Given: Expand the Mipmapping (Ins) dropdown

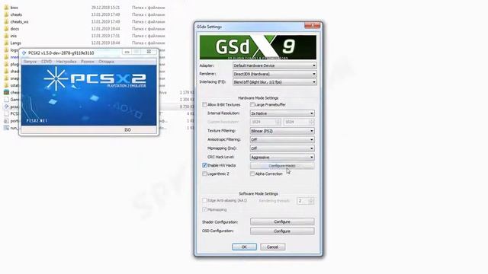Looking at the screenshot, I should (x=282, y=148).
